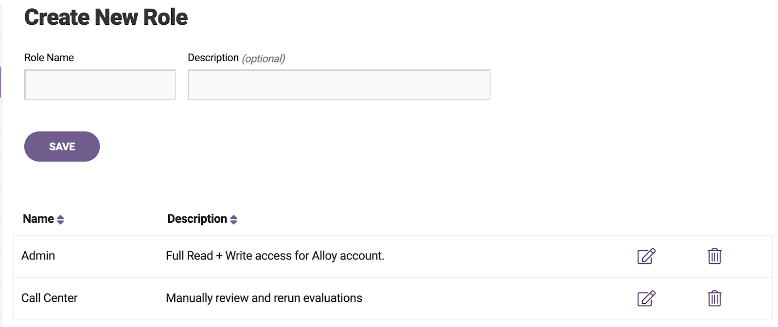Image resolution: width=778 pixels, height=327 pixels.
Task: Delete the Admin role
Action: tap(714, 256)
